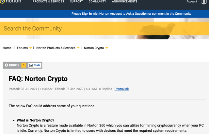
Task: Go to the Home breadcrumb link
Action: 7,48
